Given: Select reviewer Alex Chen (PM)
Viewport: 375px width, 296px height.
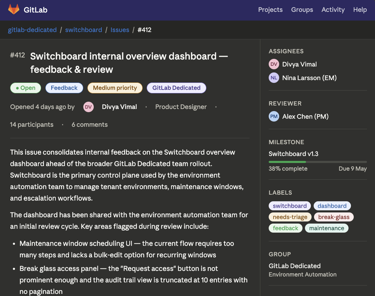Looking at the screenshot, I should (305, 116).
